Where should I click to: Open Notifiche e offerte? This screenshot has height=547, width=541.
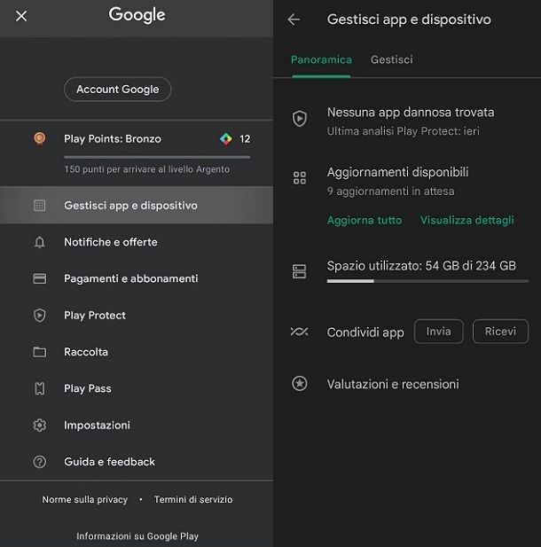click(x=137, y=242)
